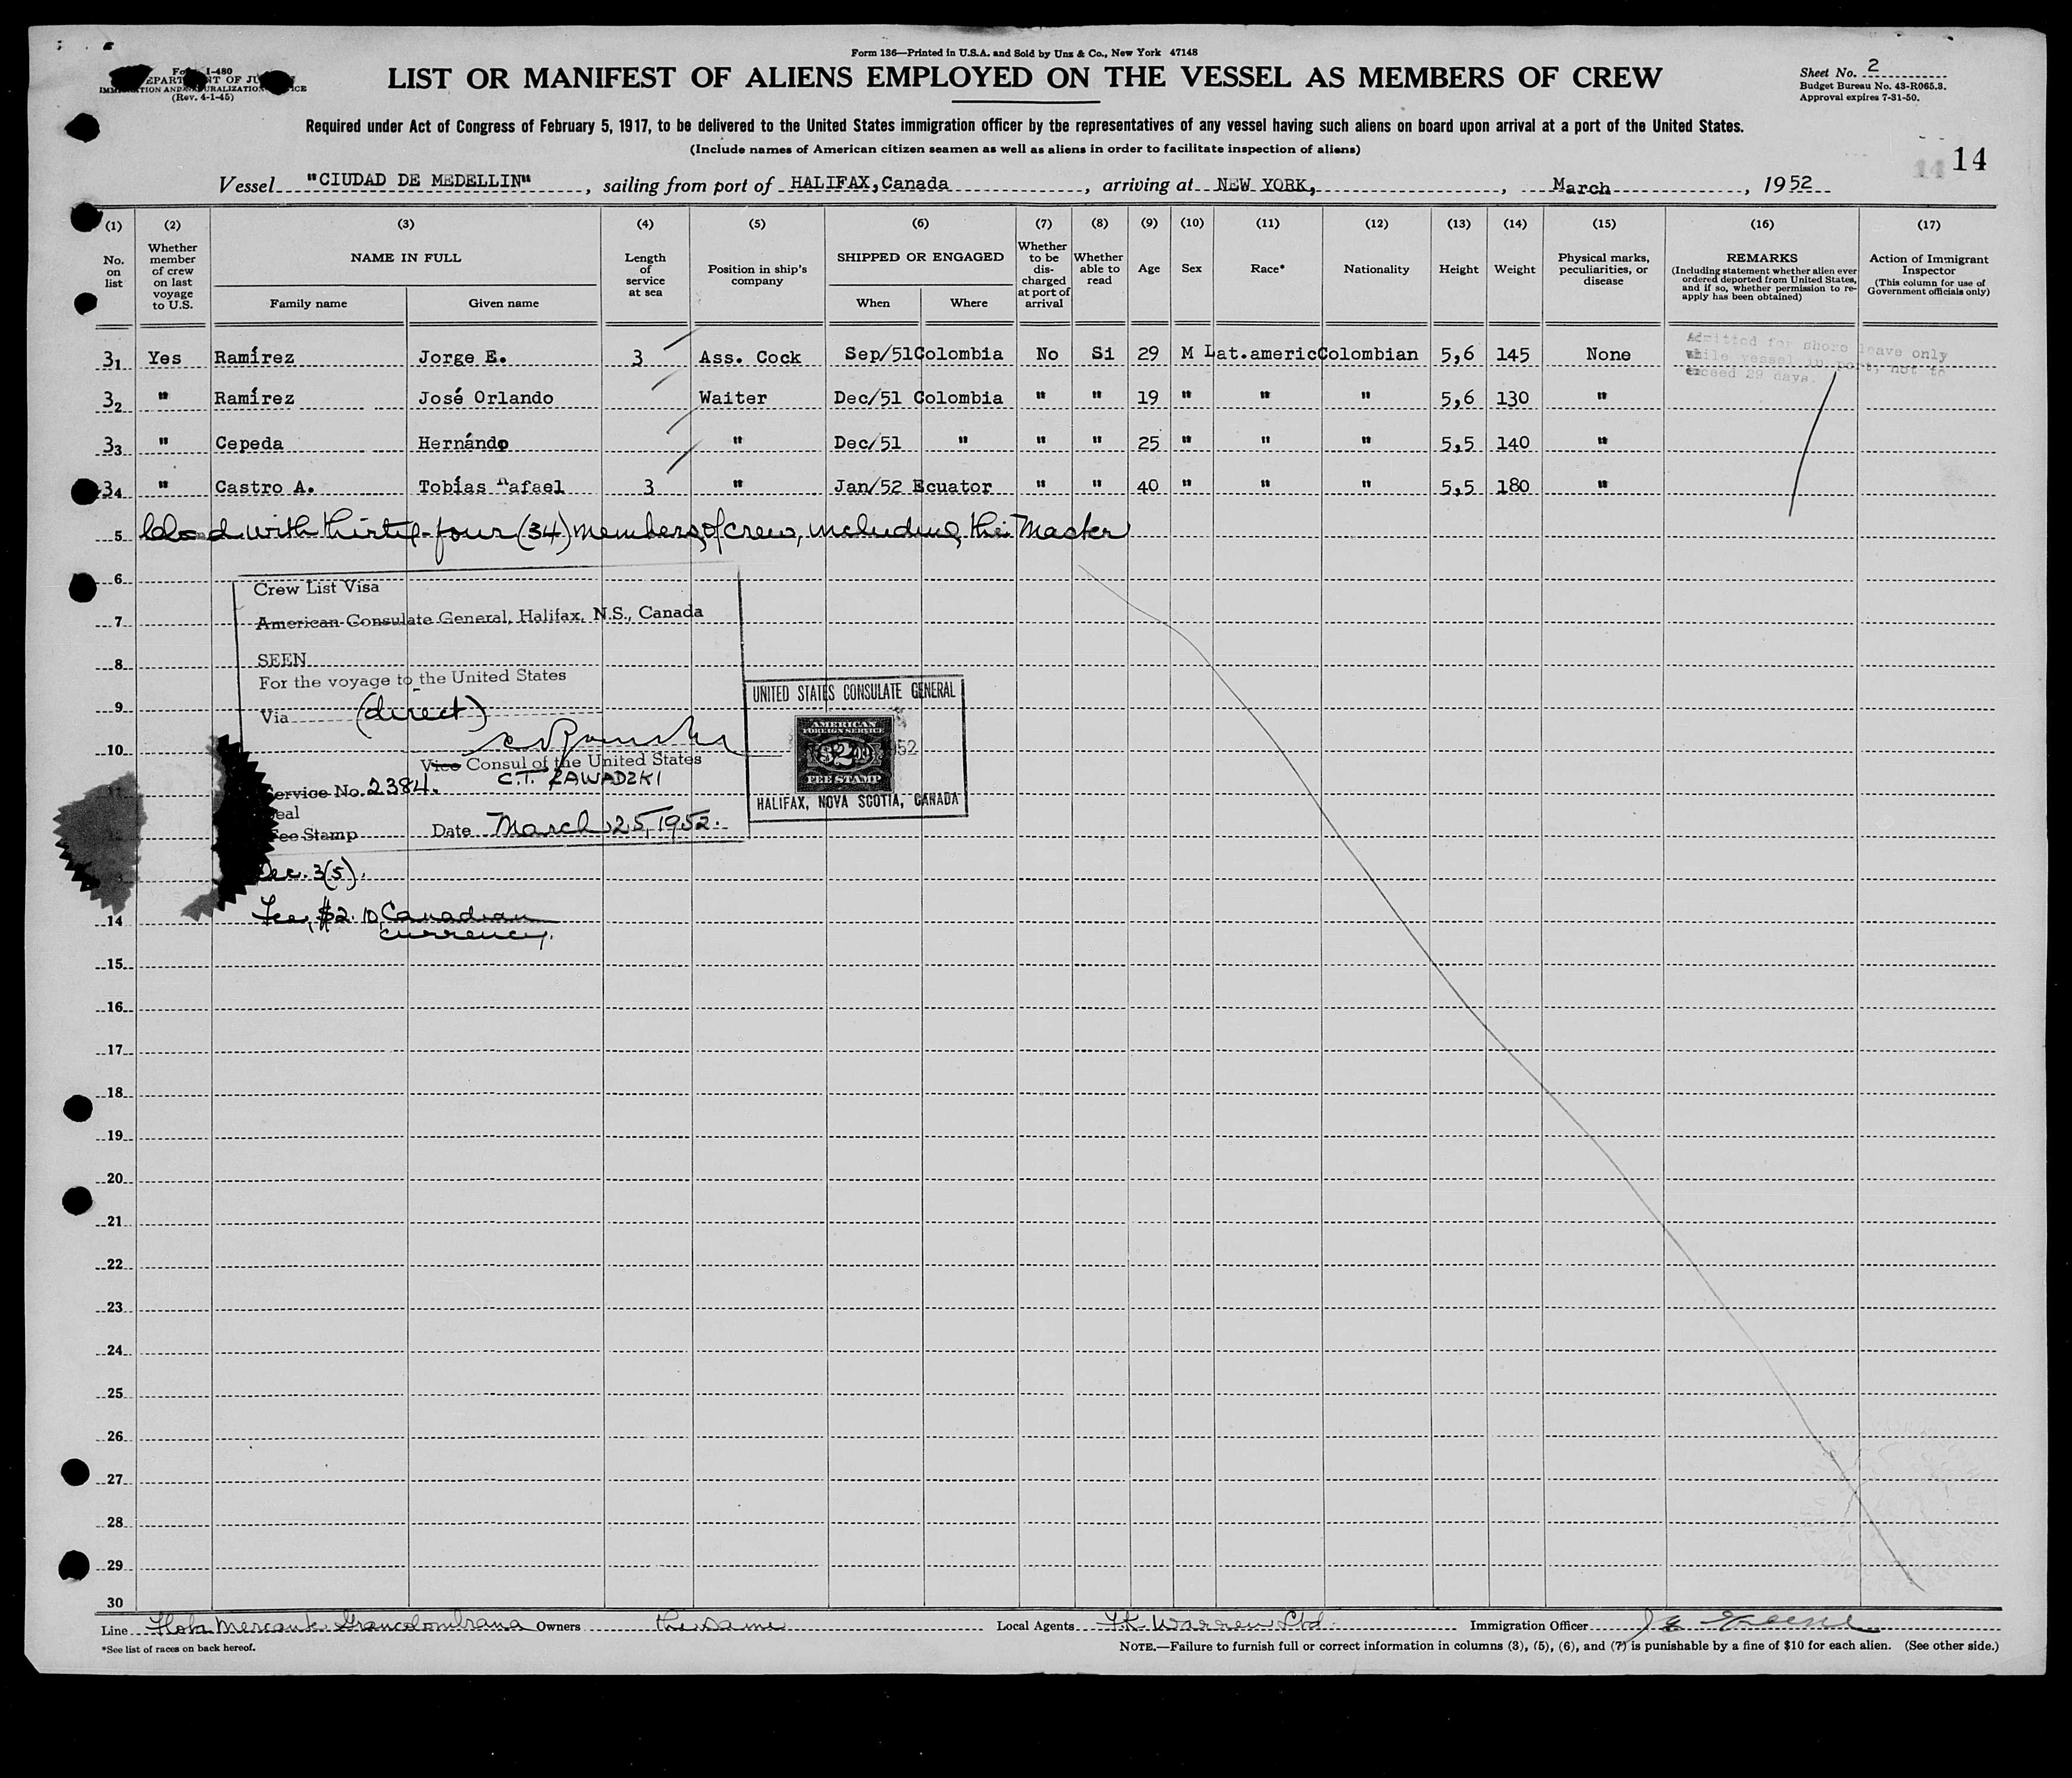Click family name "Cepeda"
This screenshot has width=2072, height=1778.
tap(249, 443)
